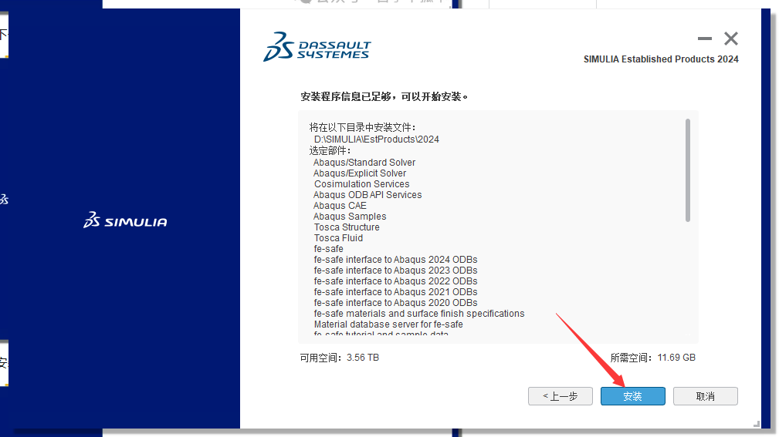
Task: Select the Tosca Structure entry
Action: click(347, 227)
